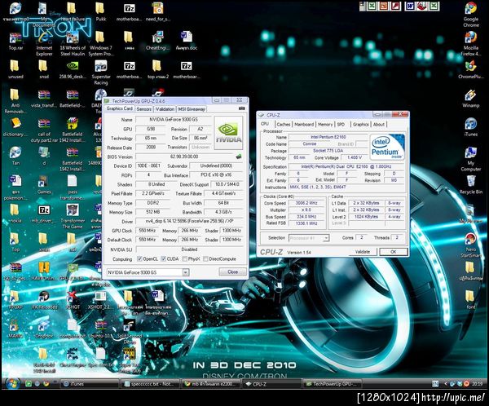This screenshot has height=406, width=489.
Task: Open the call of duty.part2.rar icon
Action: 44,130
